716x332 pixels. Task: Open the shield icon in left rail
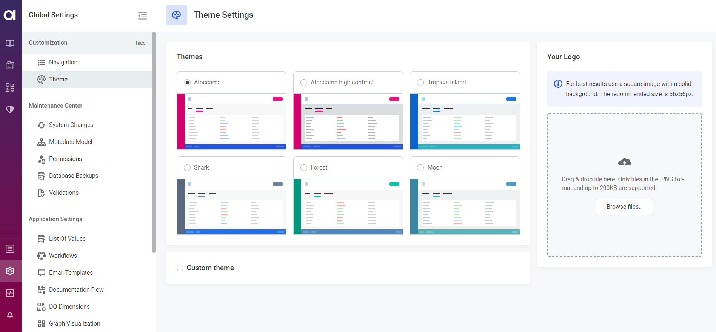coord(10,109)
